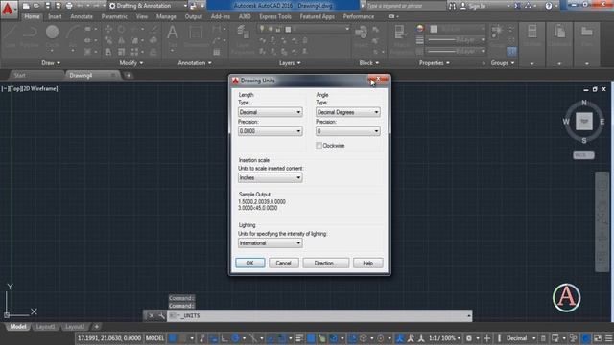Click the Direction... button
614x345 pixels.
pyautogui.click(x=325, y=263)
